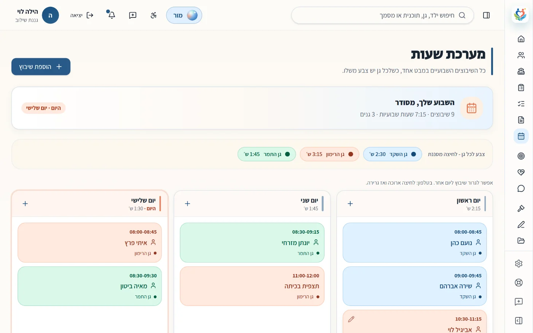The height and width of the screenshot is (333, 533).
Task: Open the goals target icon in sidebar
Action: point(521,156)
